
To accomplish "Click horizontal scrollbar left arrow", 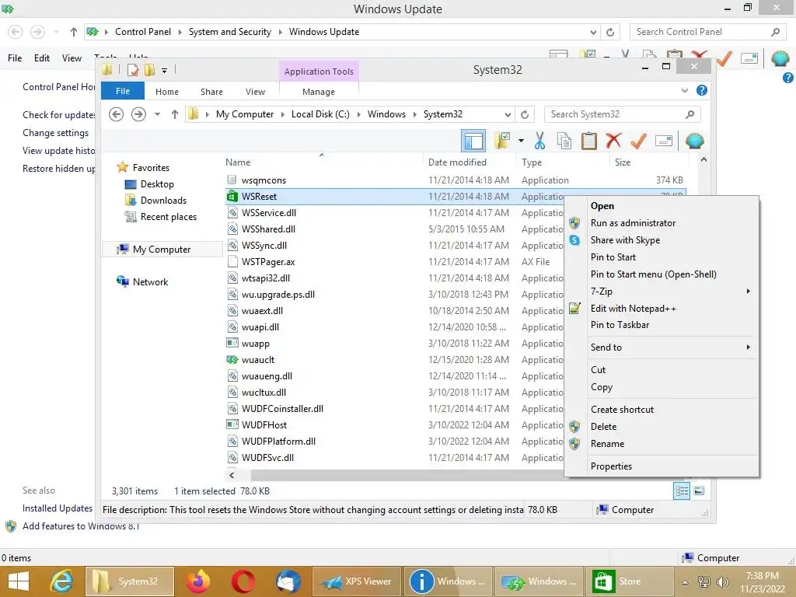I will click(232, 475).
